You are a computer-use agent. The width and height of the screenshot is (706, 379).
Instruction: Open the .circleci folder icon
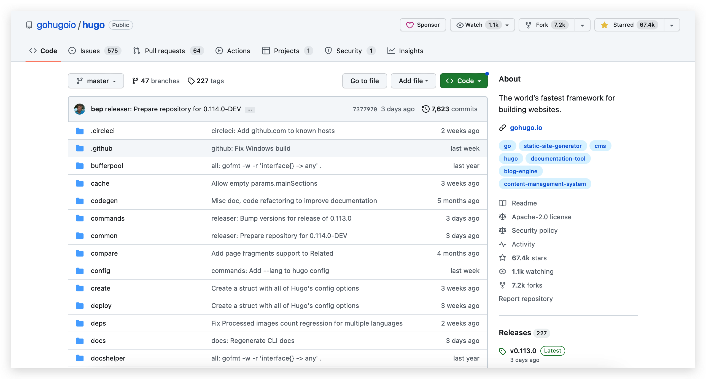[x=80, y=131]
